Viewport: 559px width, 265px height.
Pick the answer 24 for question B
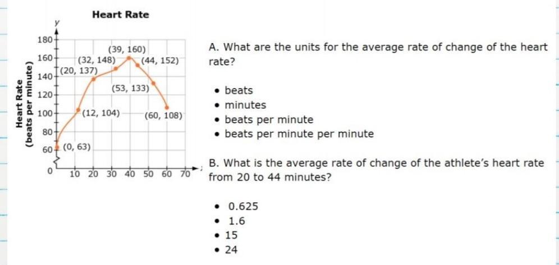pyautogui.click(x=231, y=250)
